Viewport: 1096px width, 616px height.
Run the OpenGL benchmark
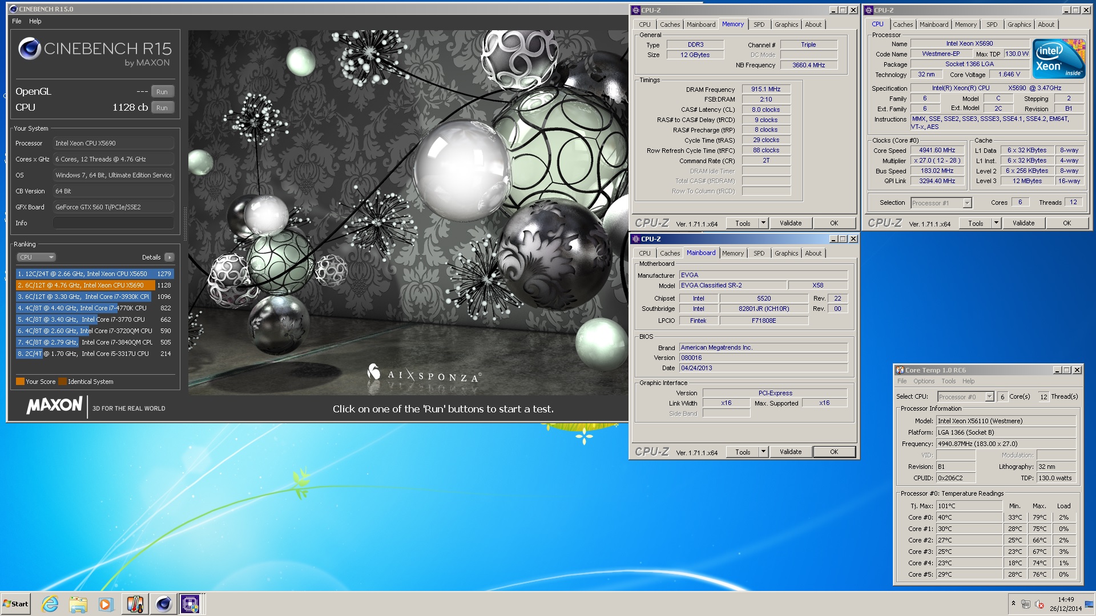162,92
